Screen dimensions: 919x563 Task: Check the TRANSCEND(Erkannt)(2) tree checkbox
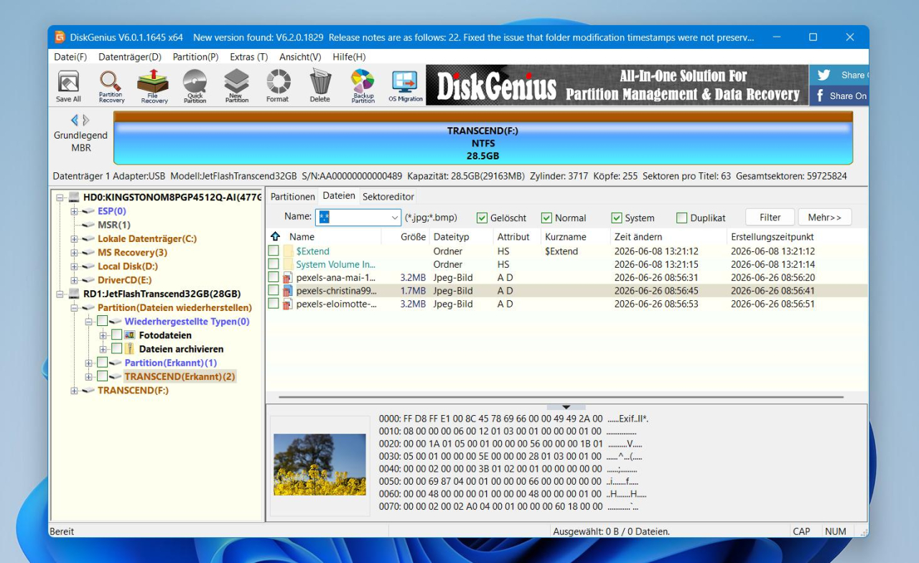102,376
